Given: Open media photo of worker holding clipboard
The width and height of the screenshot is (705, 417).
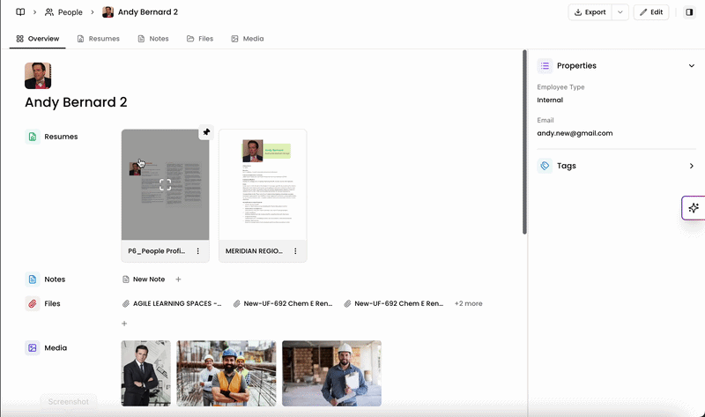Looking at the screenshot, I should 332,374.
